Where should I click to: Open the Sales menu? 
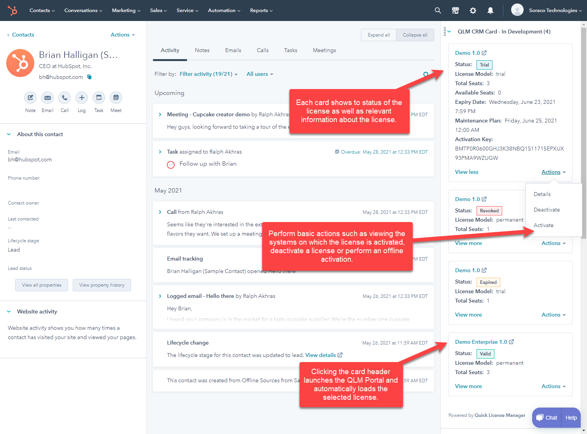pyautogui.click(x=158, y=10)
